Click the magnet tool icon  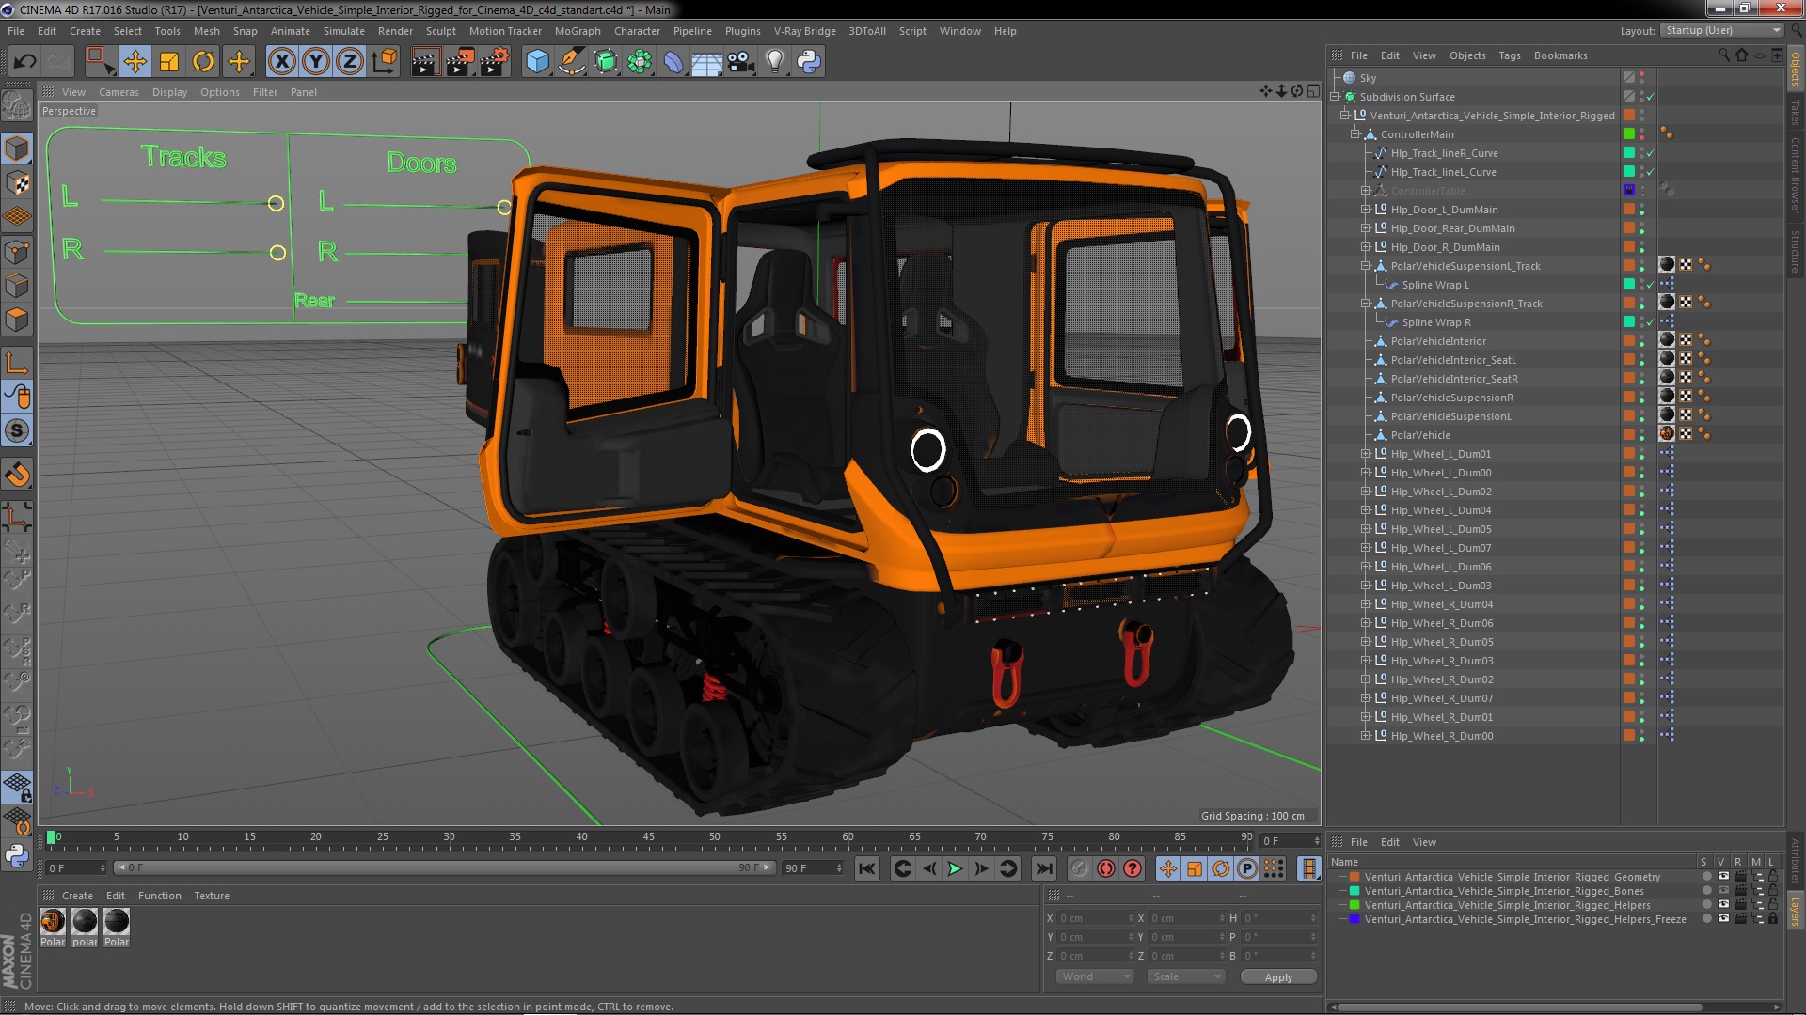coord(17,475)
